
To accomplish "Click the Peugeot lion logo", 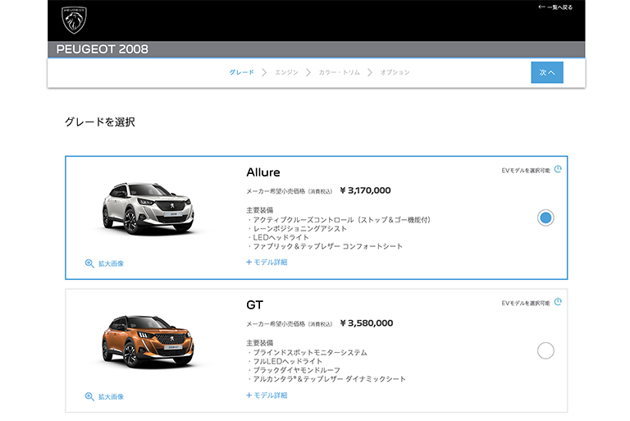I will 74,20.
